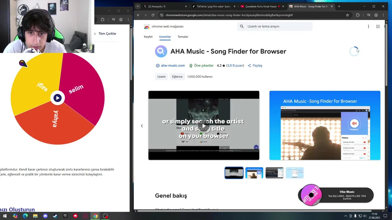Open Discord from the taskbar
This screenshot has width=392, height=220.
[x=45, y=216]
